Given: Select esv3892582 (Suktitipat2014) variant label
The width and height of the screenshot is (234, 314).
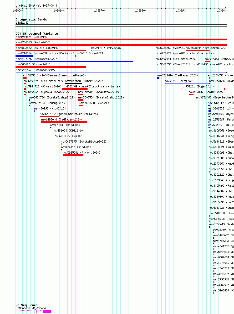Looking at the screenshot, I should pos(37,48).
